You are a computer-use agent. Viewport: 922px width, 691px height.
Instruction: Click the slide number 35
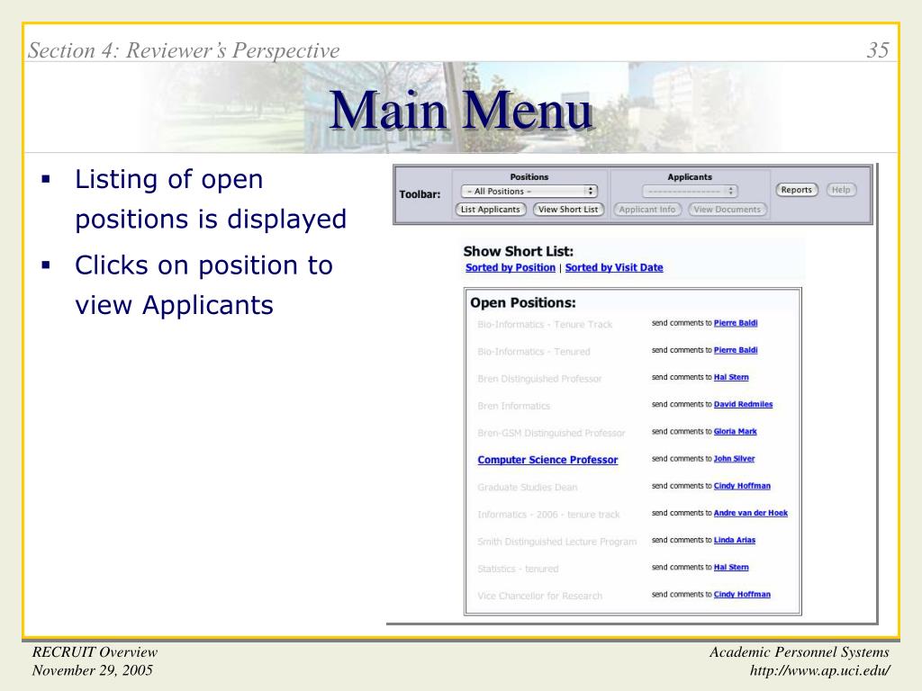(x=877, y=50)
